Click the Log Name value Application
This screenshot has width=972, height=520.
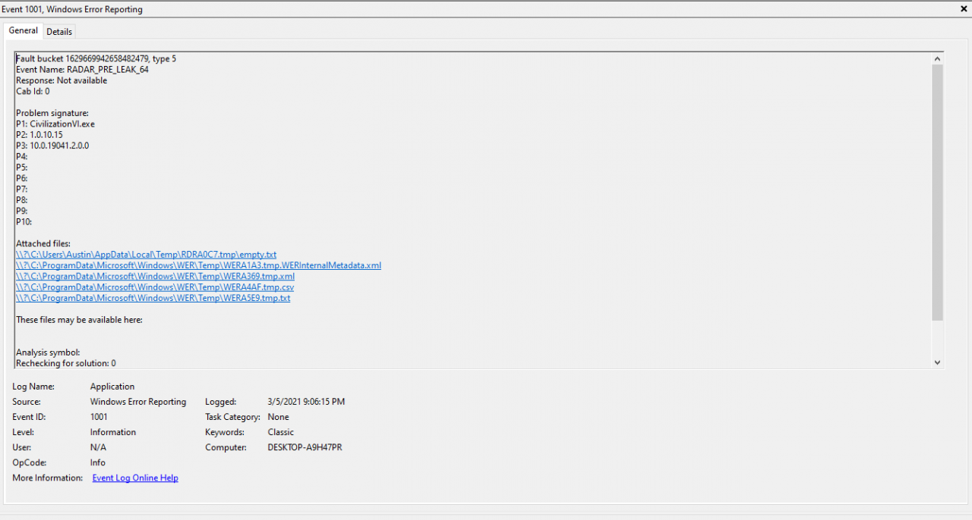point(112,387)
